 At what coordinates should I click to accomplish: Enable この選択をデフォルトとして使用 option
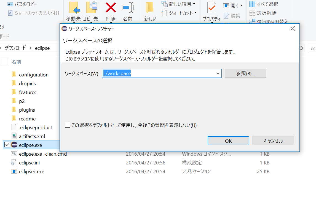(67, 125)
